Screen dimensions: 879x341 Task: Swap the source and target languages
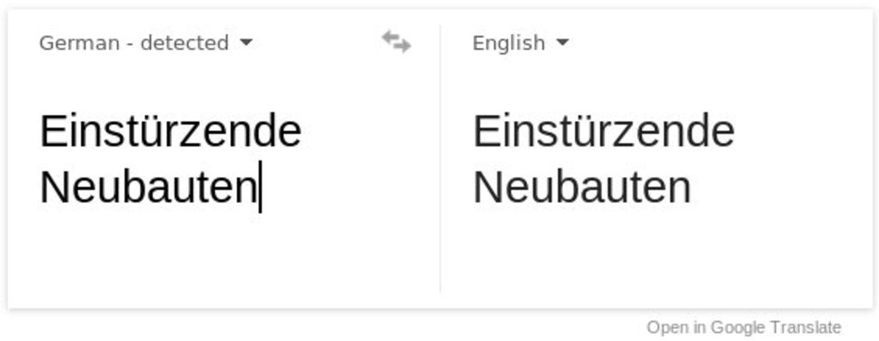point(397,42)
